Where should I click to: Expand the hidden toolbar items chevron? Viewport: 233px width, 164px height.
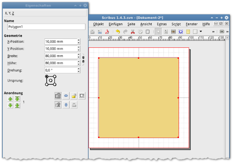213,31
